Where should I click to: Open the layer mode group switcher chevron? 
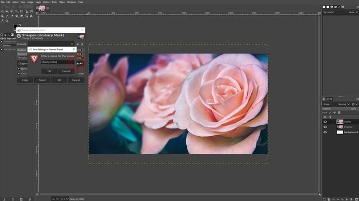pos(357,104)
